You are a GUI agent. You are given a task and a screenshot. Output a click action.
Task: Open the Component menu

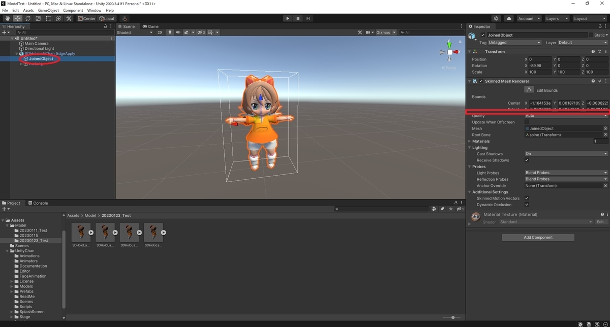pos(73,10)
